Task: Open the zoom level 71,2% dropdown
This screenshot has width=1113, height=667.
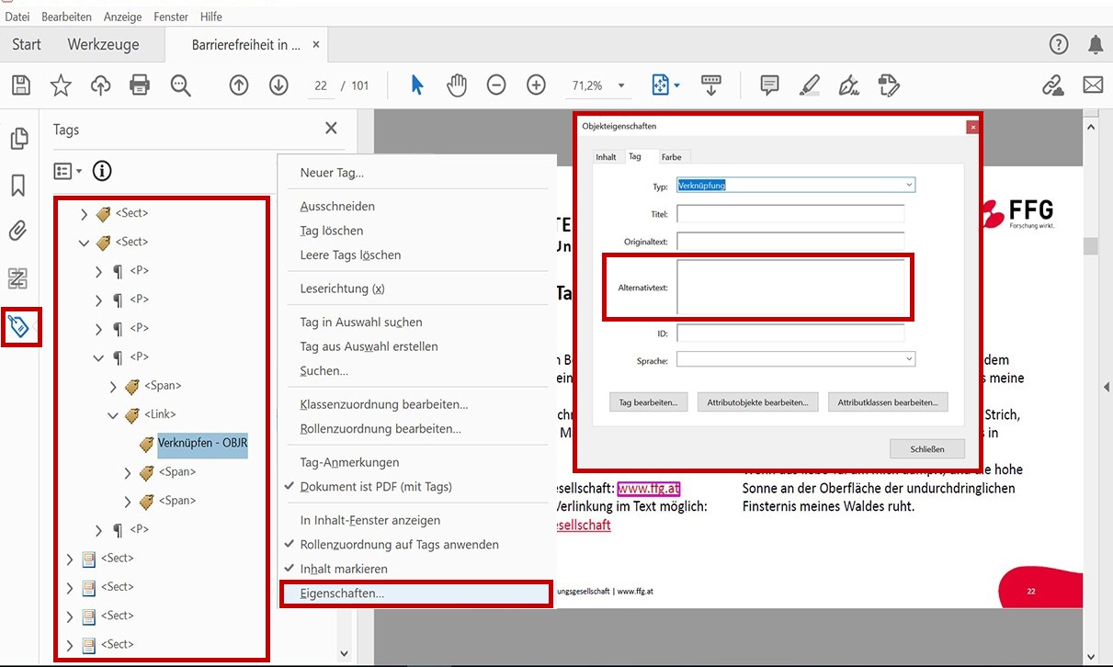Action: pyautogui.click(x=622, y=85)
